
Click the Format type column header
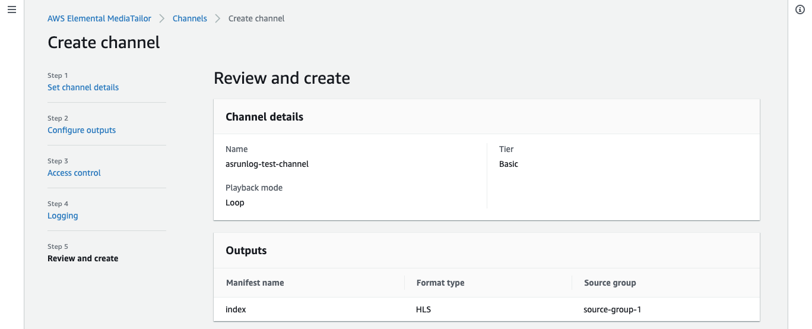(440, 283)
